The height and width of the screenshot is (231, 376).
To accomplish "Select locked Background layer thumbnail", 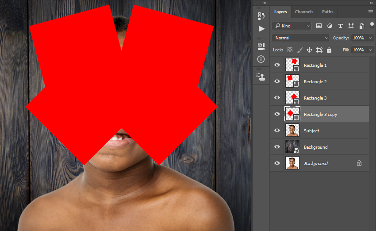I will pos(292,163).
